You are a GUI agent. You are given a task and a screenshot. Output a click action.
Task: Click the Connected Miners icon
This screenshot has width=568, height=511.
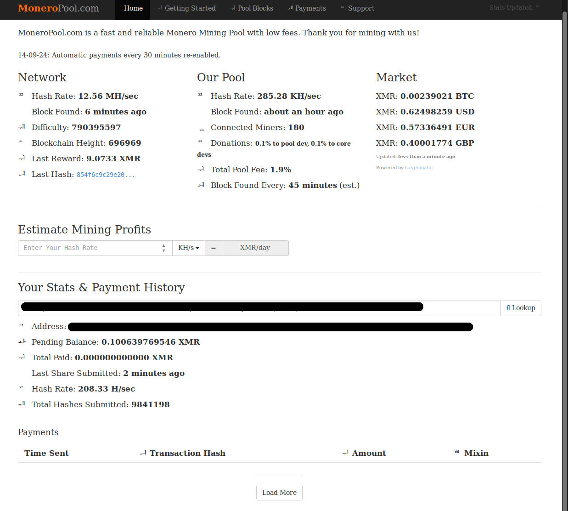201,130
